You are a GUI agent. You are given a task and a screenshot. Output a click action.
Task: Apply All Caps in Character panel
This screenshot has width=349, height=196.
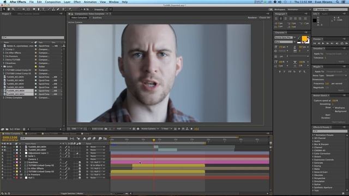click(x=290, y=71)
